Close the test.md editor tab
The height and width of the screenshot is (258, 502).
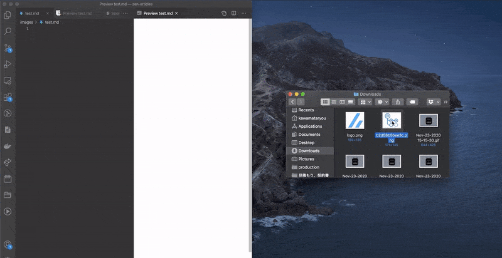pos(48,13)
